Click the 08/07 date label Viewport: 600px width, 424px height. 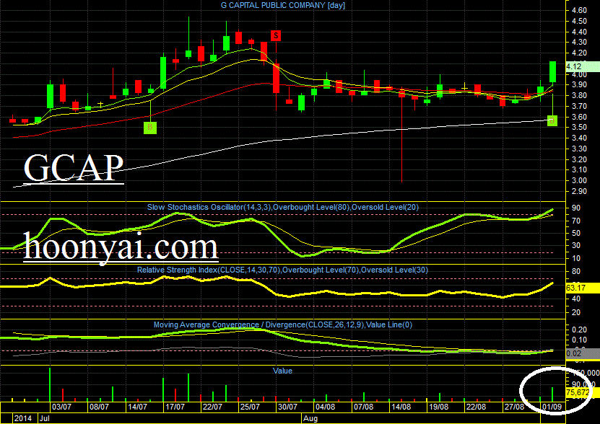click(99, 407)
